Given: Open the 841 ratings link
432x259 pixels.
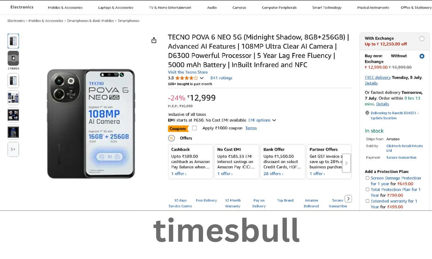Looking at the screenshot, I should 221,78.
